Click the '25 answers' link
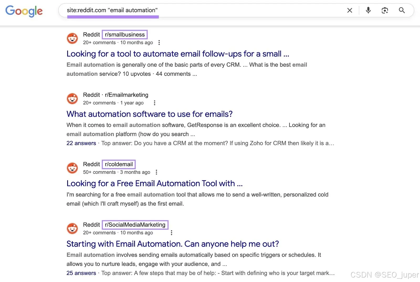The width and height of the screenshot is (420, 282). coord(81,273)
